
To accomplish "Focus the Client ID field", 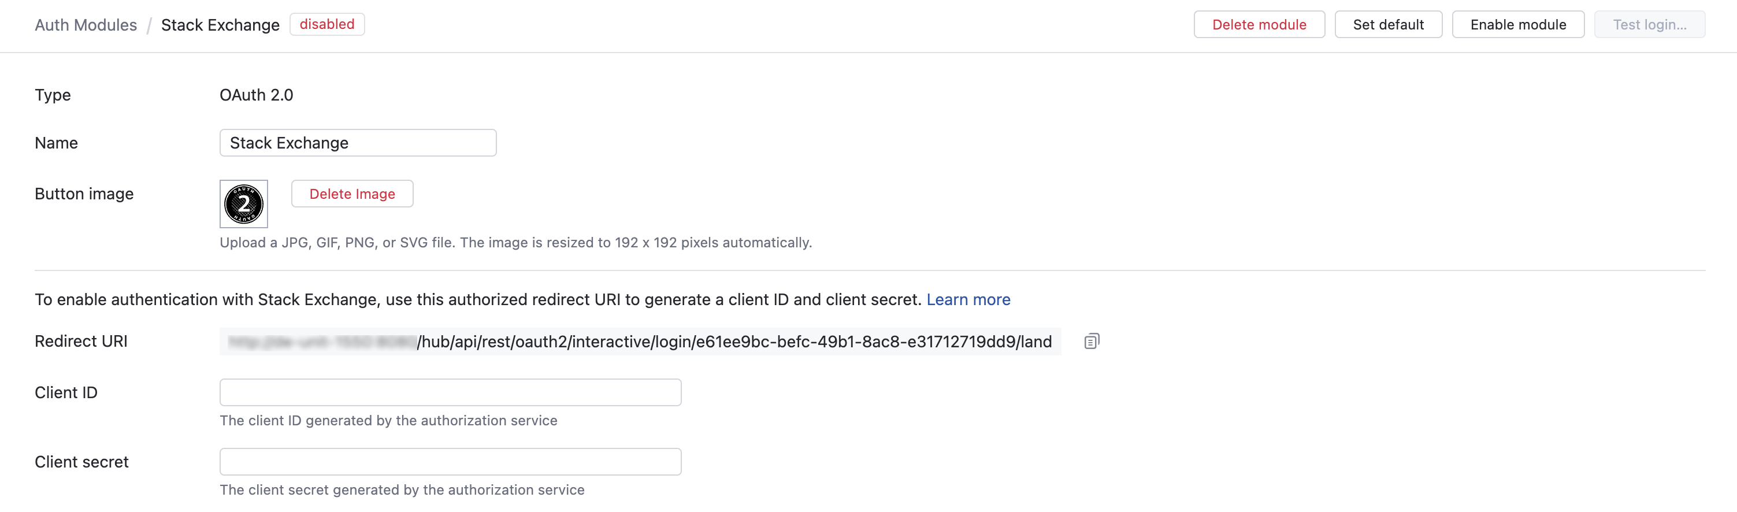I will (x=450, y=392).
